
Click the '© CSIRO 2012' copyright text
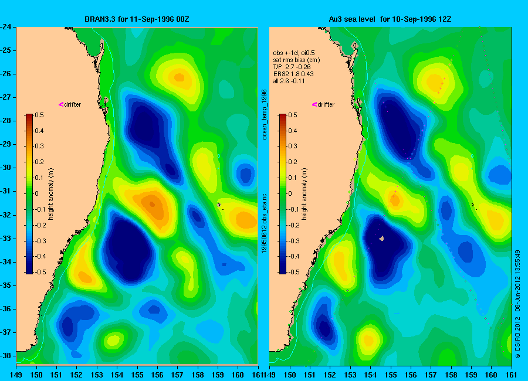[517, 338]
